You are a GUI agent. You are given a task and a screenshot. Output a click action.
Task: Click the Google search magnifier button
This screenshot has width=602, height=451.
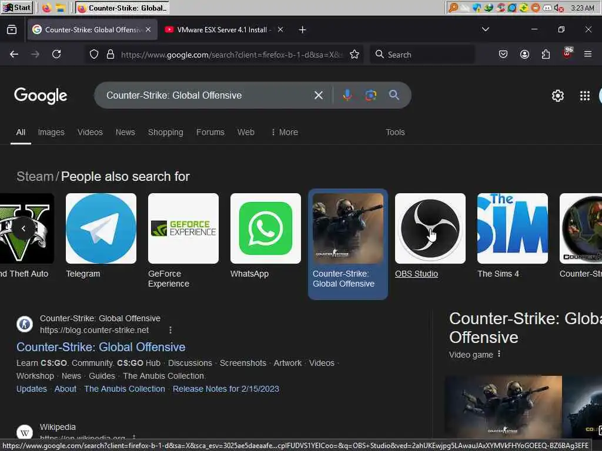(x=394, y=95)
